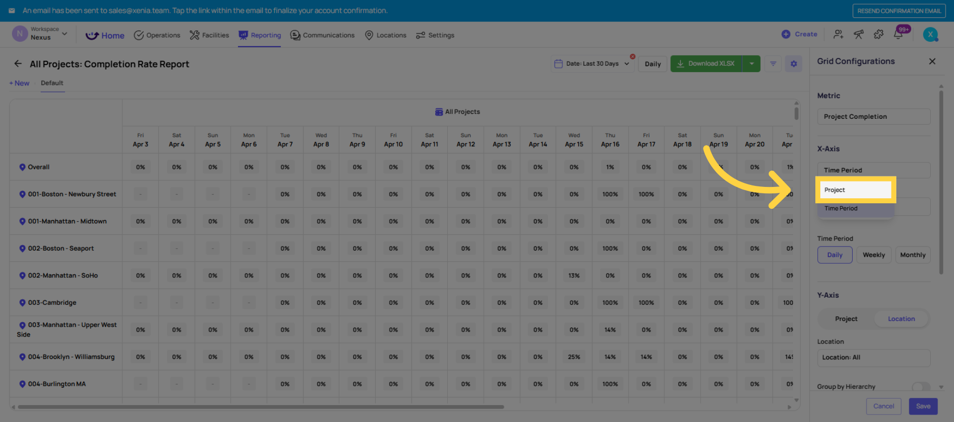954x422 pixels.
Task: Click pin icon for 004-Burlington MA
Action: (22, 384)
